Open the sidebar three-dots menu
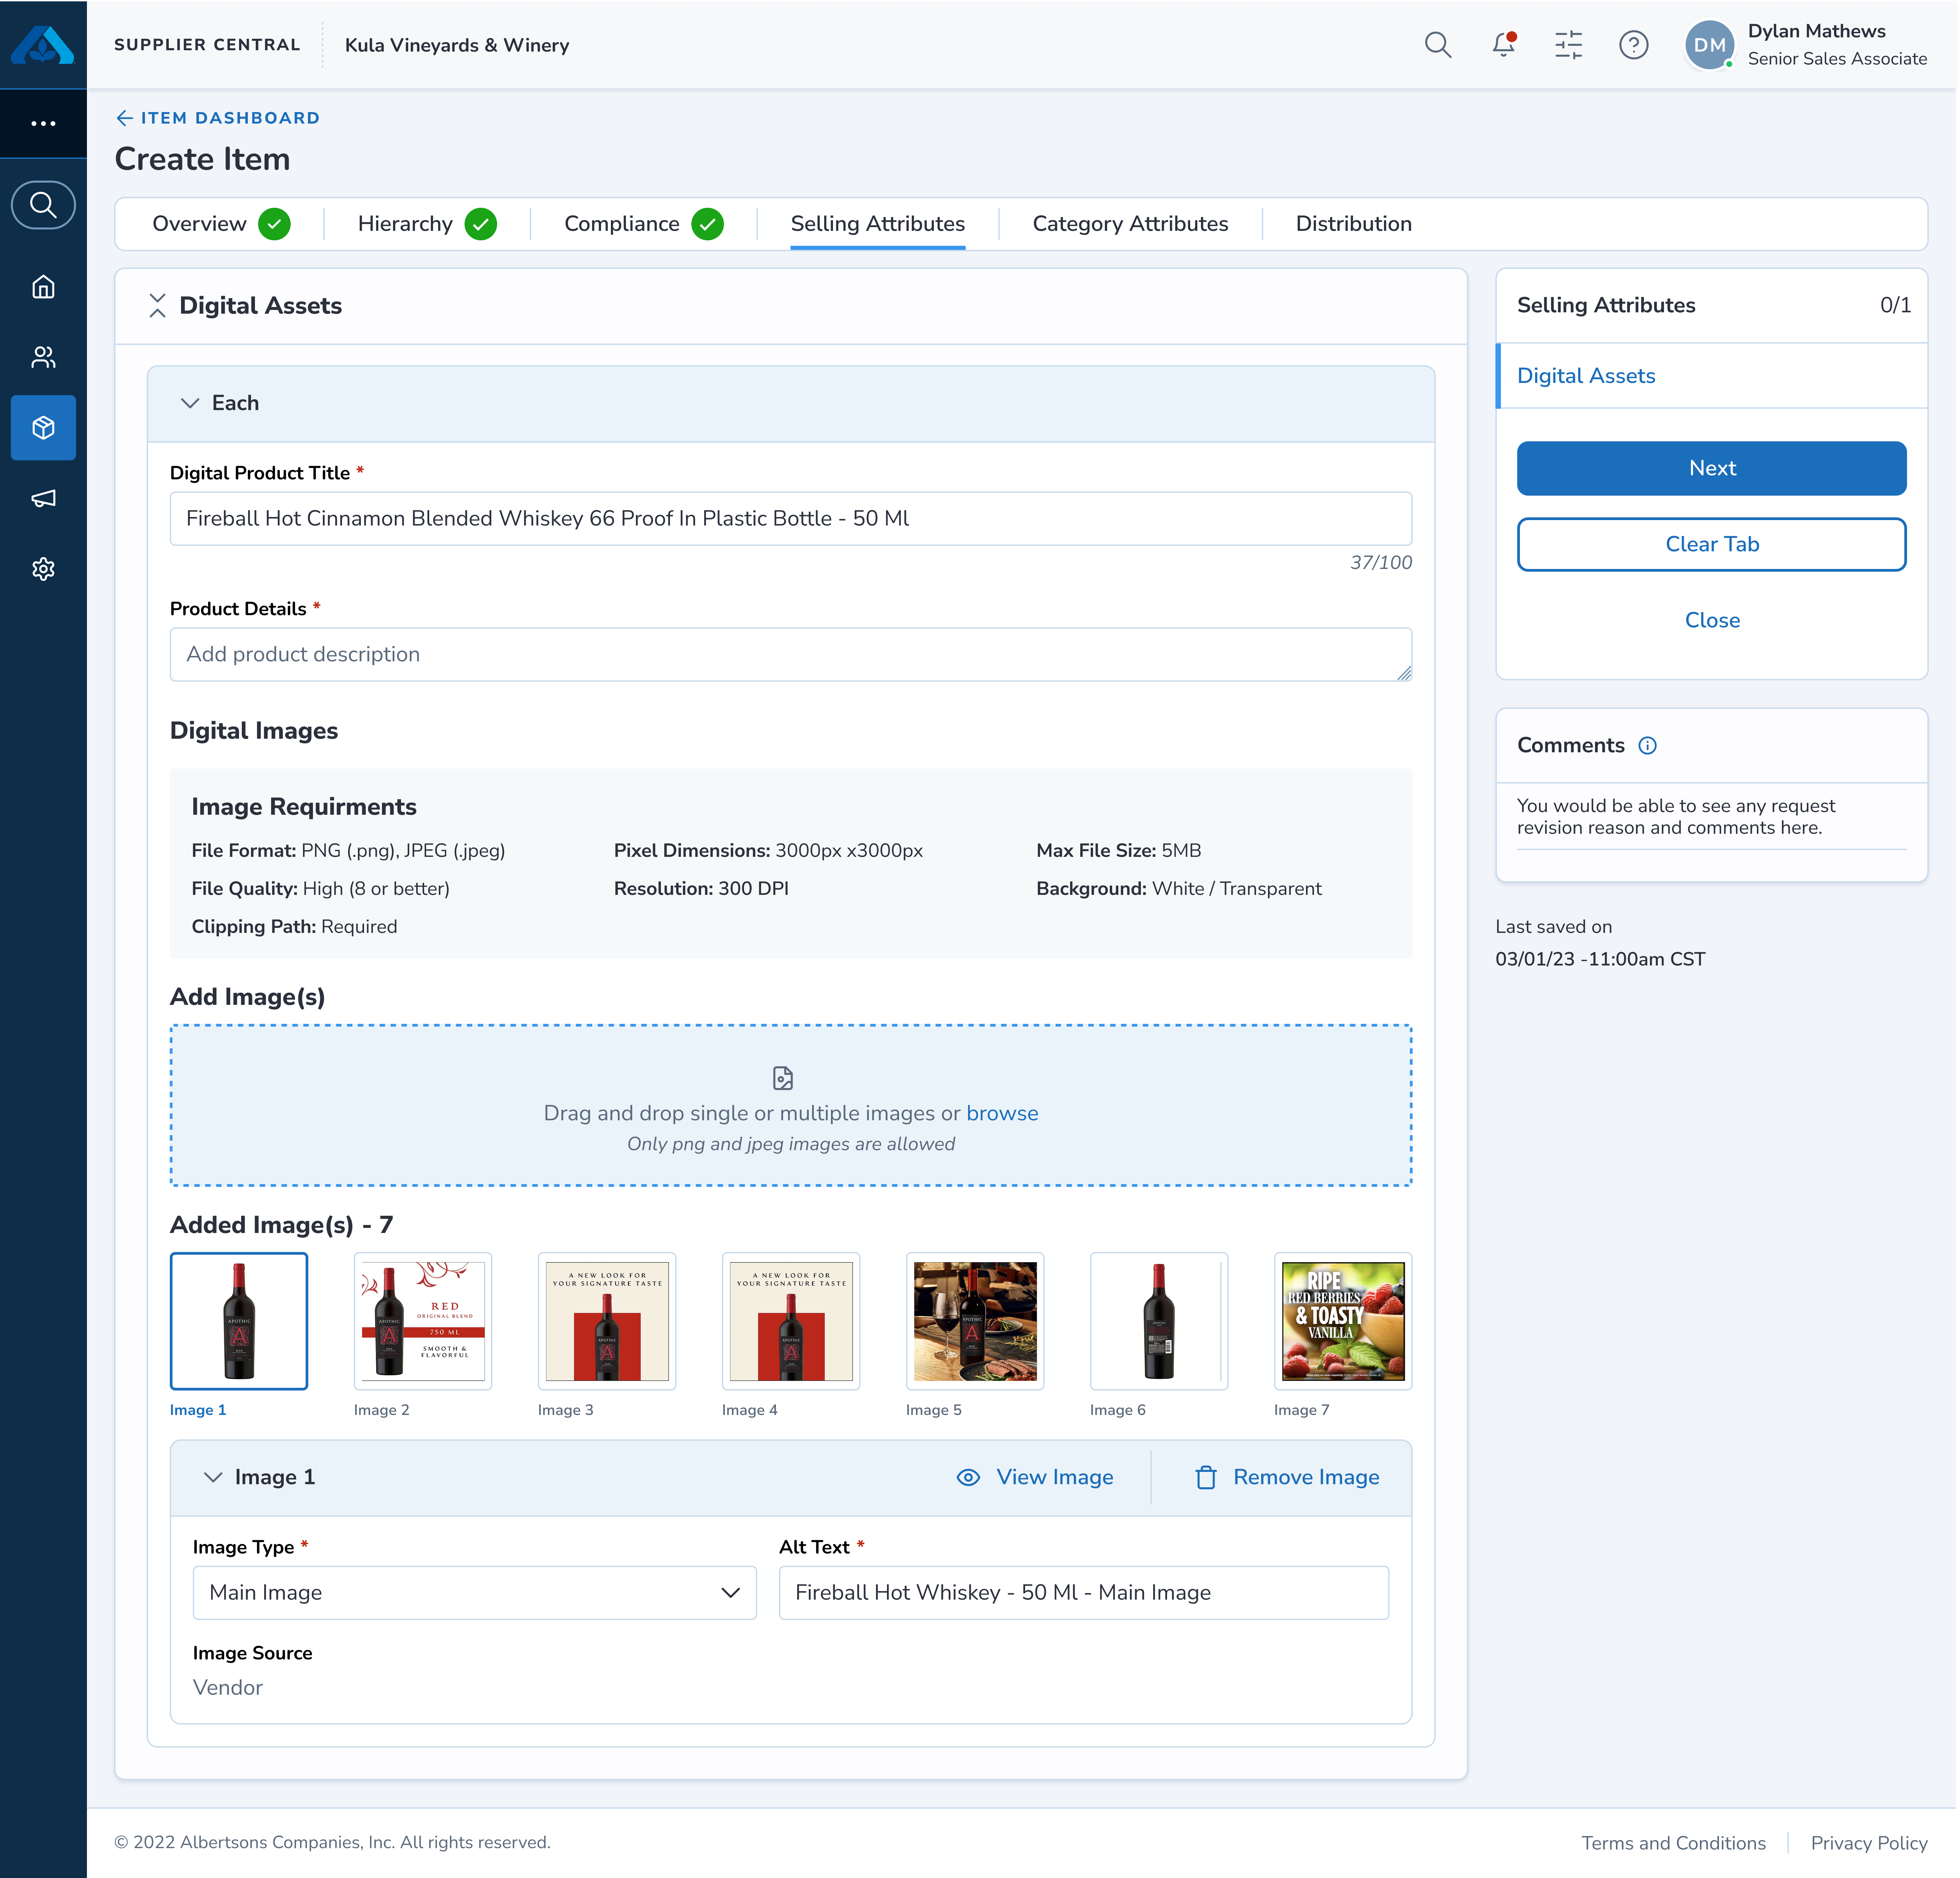Image resolution: width=1960 pixels, height=1878 pixels. coord(43,124)
